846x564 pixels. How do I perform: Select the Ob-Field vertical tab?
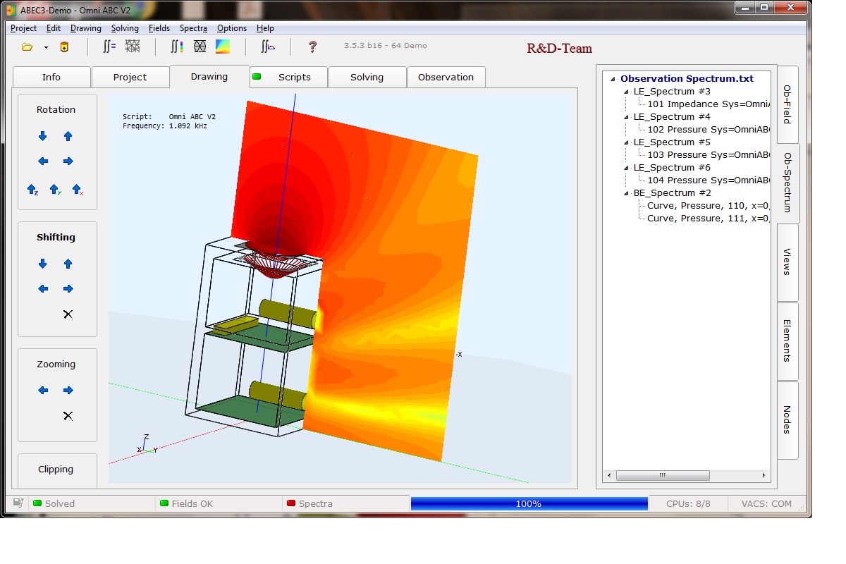coord(787,104)
